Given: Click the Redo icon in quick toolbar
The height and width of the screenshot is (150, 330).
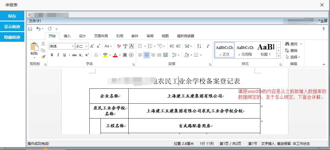Looking at the screenshot, I should click(x=50, y=29).
